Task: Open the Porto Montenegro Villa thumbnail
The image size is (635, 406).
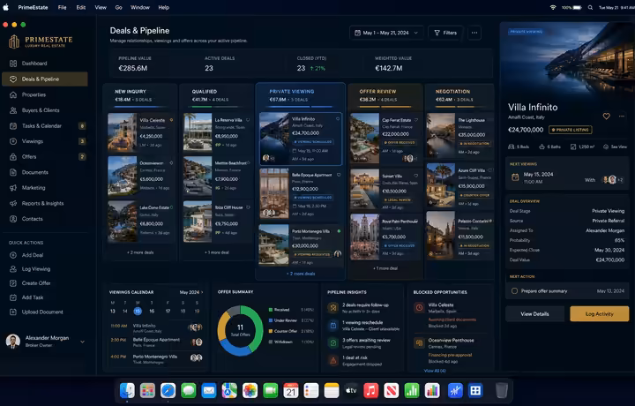Action: coord(274,245)
